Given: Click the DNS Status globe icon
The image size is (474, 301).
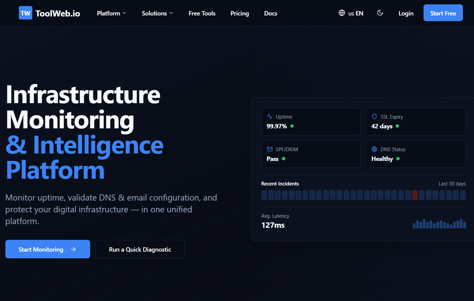Looking at the screenshot, I should pyautogui.click(x=374, y=149).
